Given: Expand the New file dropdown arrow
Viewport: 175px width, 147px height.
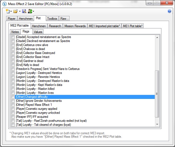Looking at the screenshot, I should coord(11,11).
